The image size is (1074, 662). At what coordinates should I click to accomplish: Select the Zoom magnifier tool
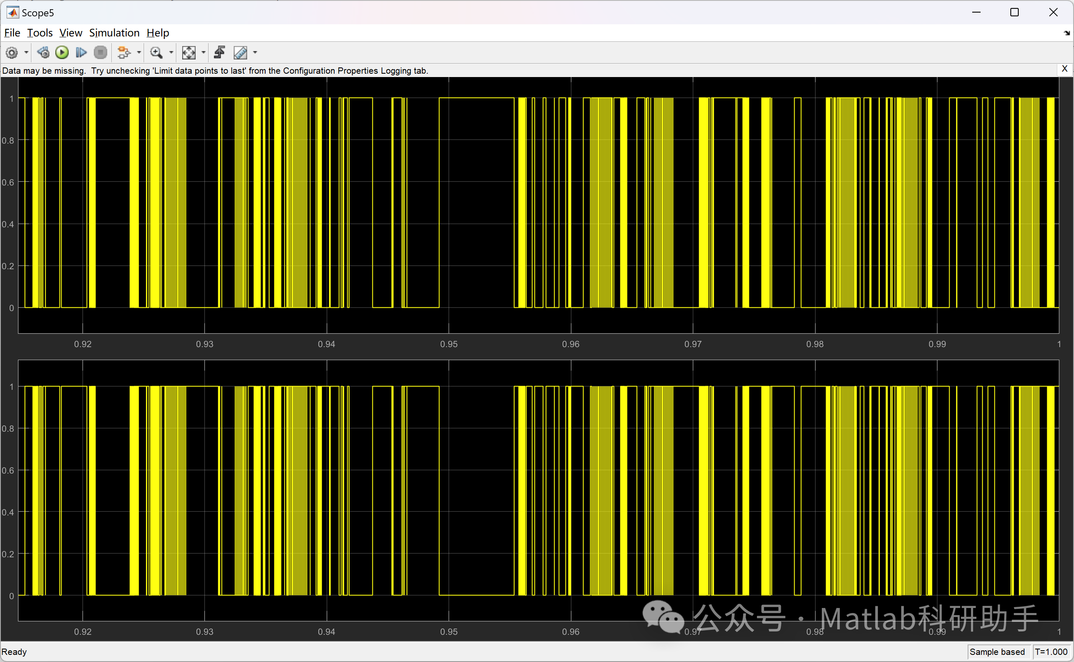(156, 52)
